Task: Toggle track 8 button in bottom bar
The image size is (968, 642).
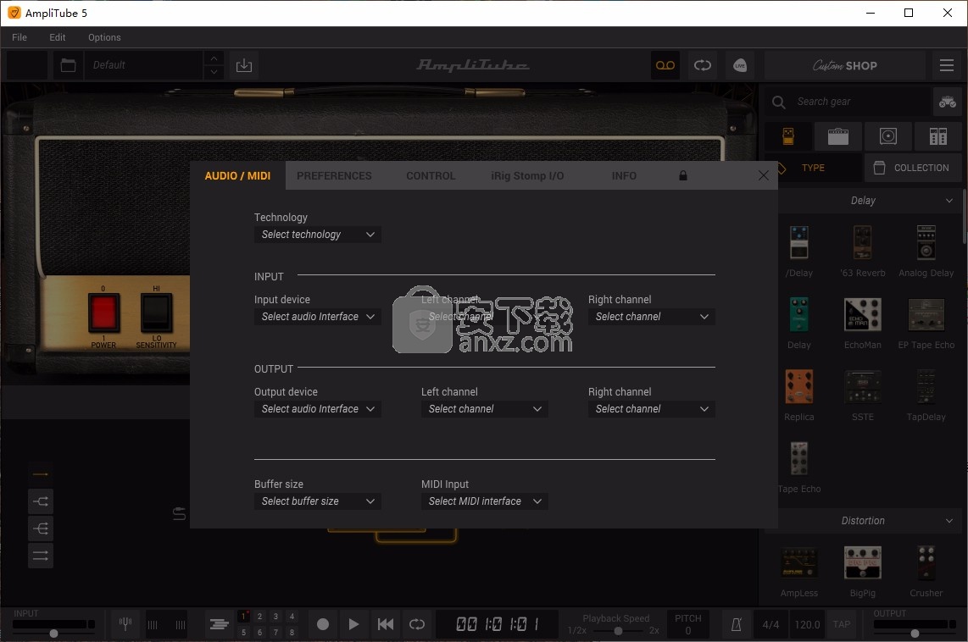Action: pos(292,632)
